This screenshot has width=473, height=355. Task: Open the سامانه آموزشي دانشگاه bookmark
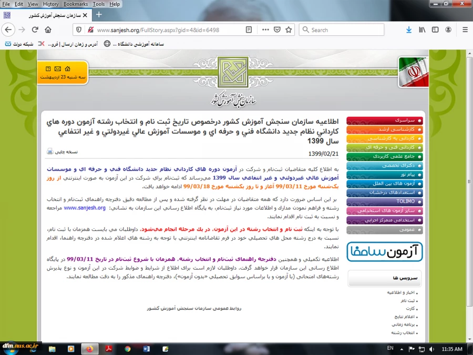(133, 44)
